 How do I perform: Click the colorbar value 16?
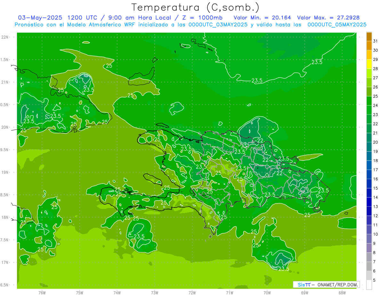(x=376, y=179)
